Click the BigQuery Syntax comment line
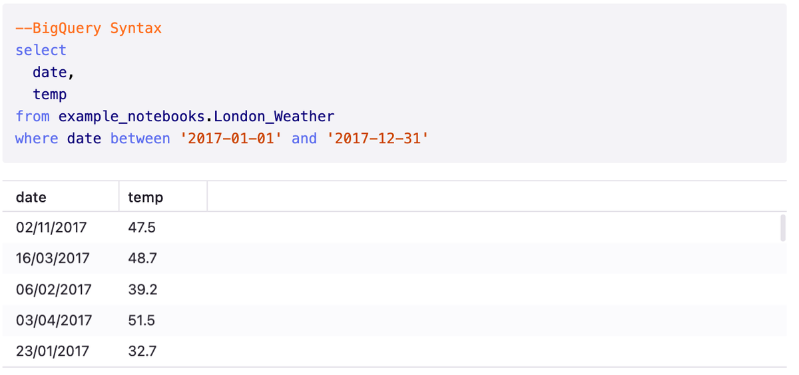 (x=89, y=29)
